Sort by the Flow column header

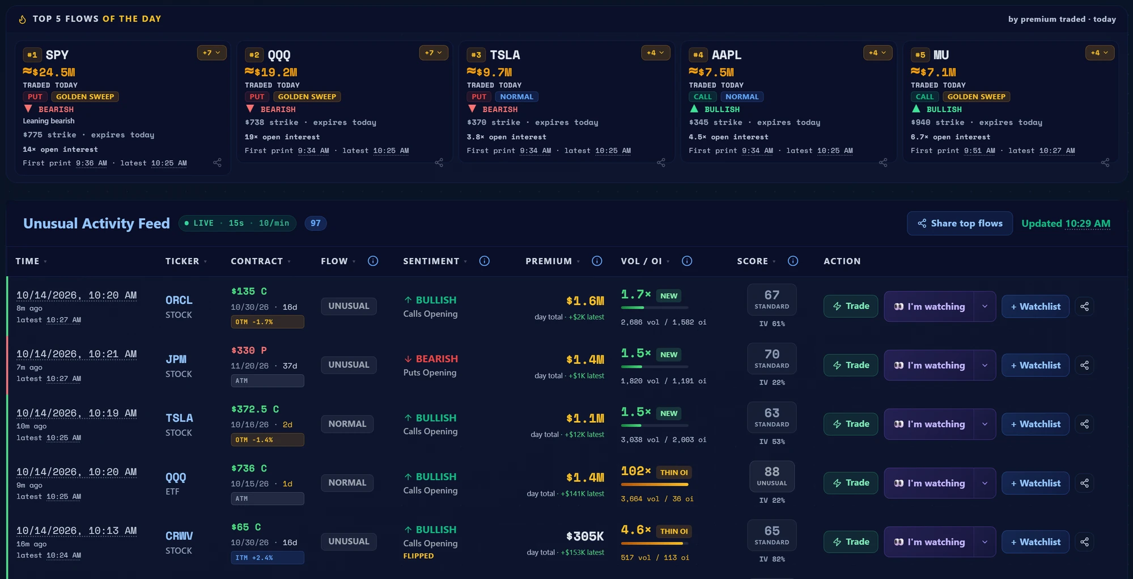(x=338, y=261)
